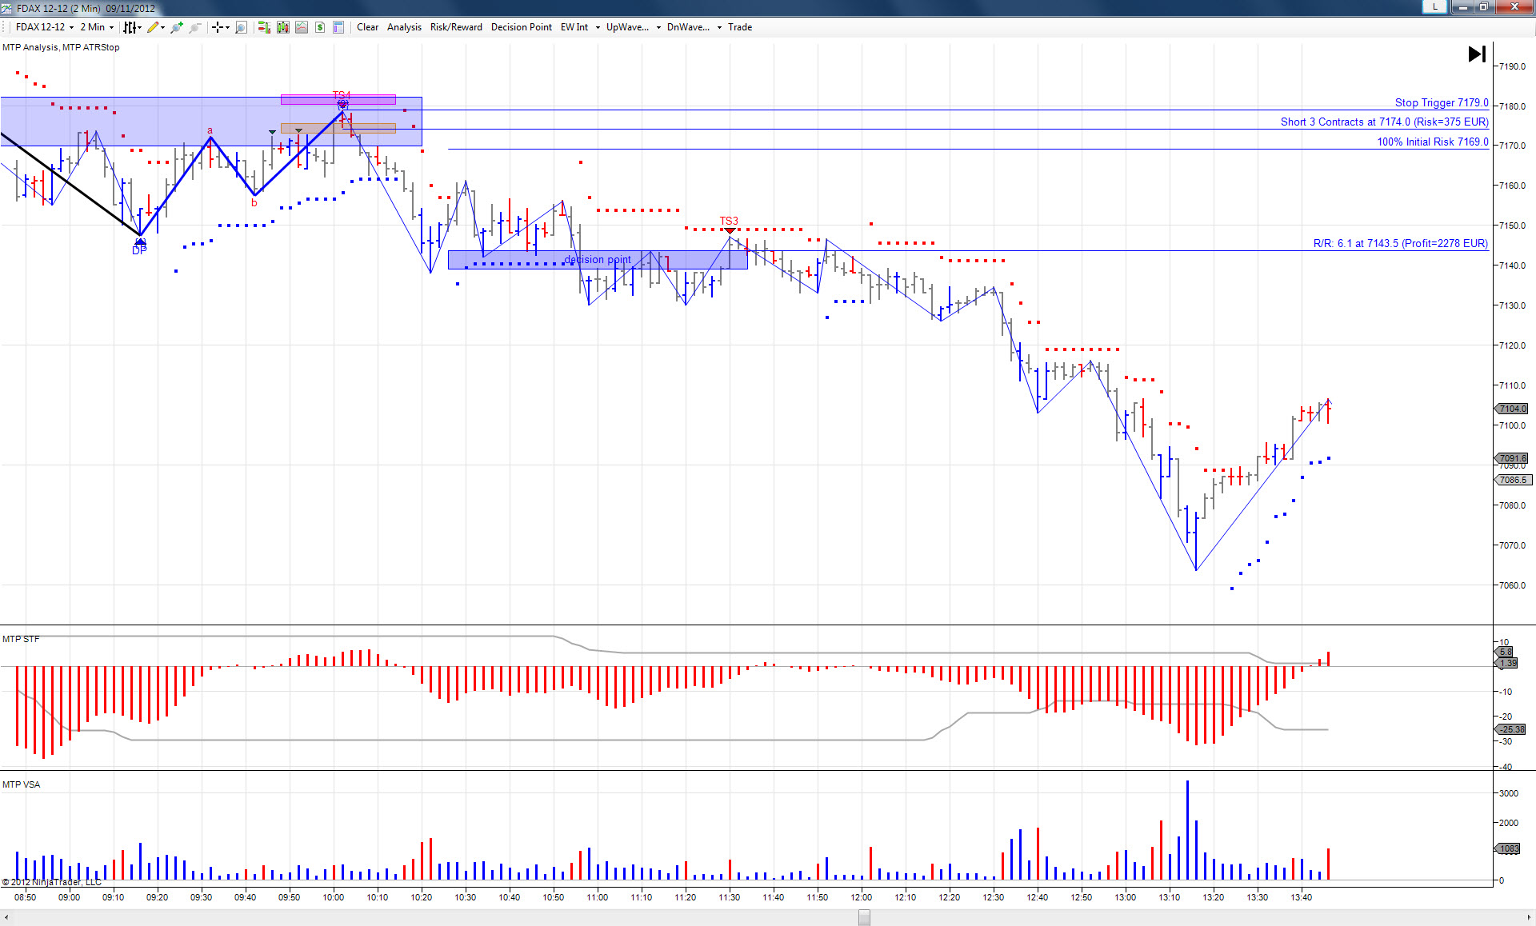Expand the cursor type dropdown arrow
Image resolution: width=1536 pixels, height=926 pixels.
[227, 27]
